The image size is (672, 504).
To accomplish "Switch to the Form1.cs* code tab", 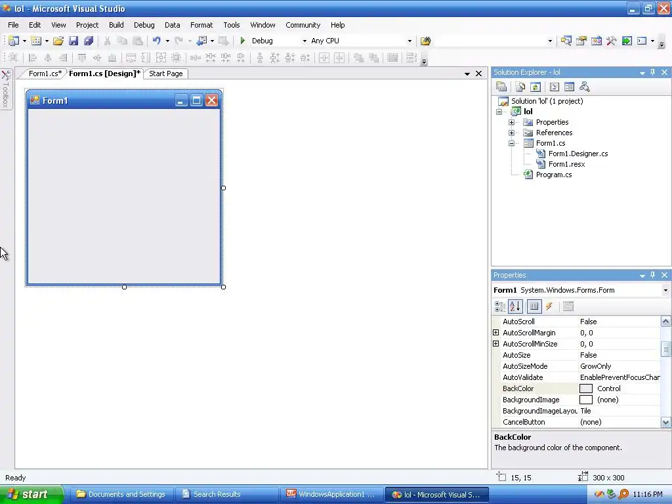I will click(x=45, y=73).
